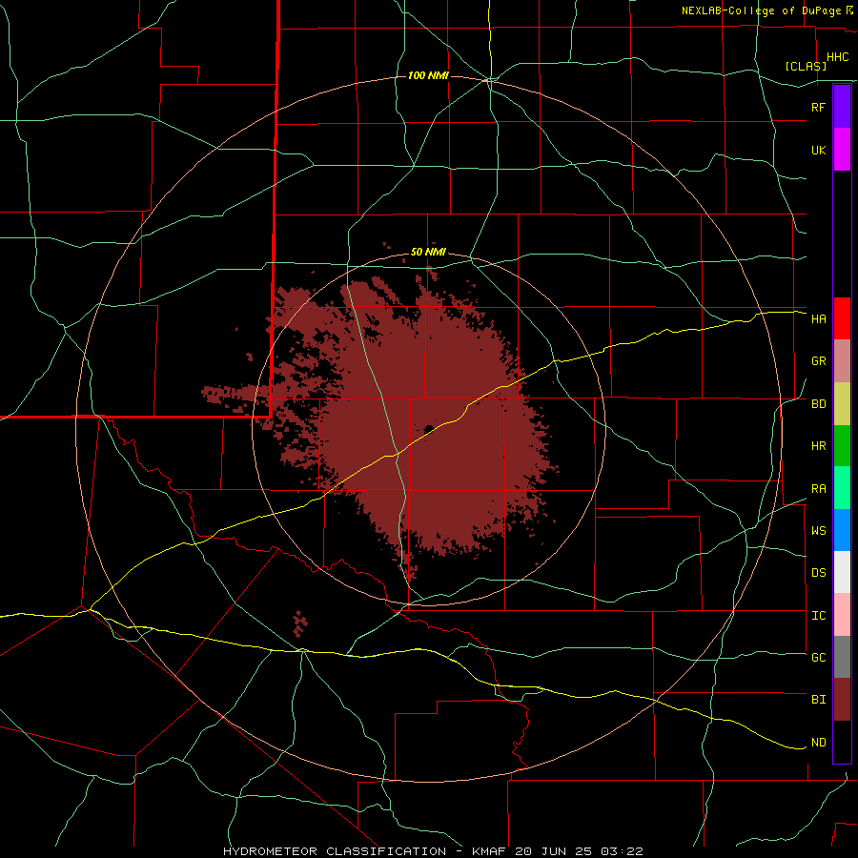The width and height of the screenshot is (858, 858).
Task: Click the BI dark red legend swatch
Action: point(842,700)
